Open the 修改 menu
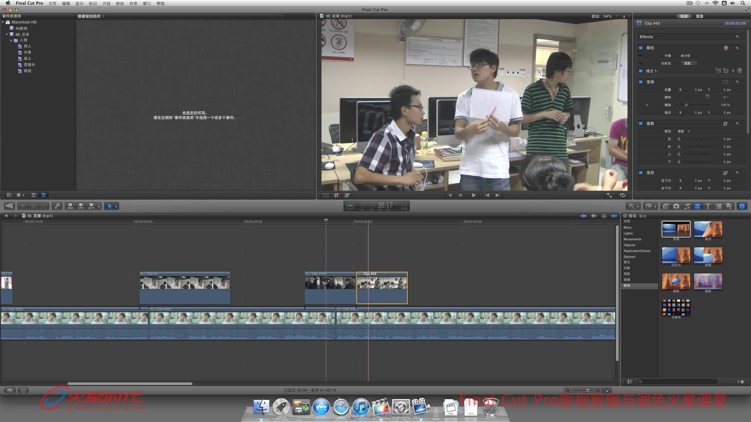The image size is (751, 422). pos(120,4)
